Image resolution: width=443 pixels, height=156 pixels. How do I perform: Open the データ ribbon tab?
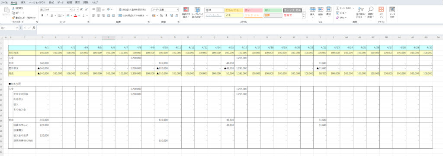61,2
